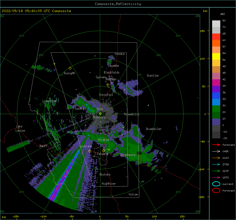Select the green 22JP arrow in legend

pyautogui.click(x=216, y=171)
